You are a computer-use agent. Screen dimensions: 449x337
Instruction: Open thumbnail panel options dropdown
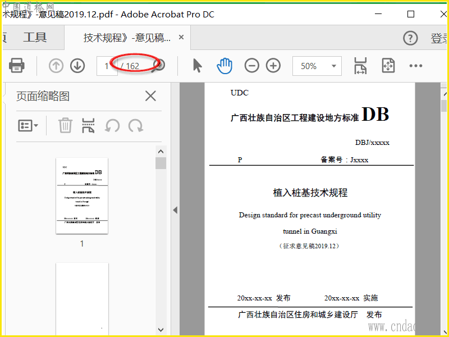click(28, 125)
